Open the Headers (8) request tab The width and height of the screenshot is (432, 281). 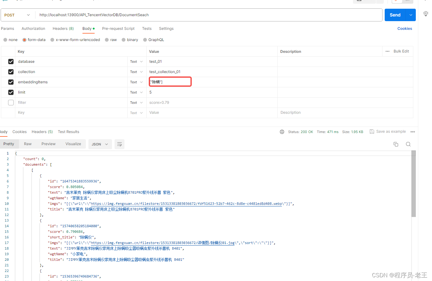[63, 29]
